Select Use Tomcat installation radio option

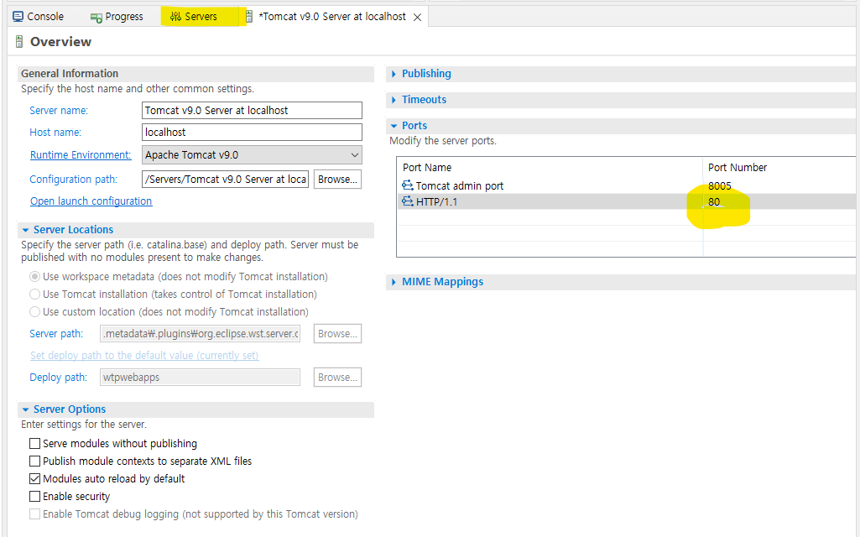coord(34,294)
